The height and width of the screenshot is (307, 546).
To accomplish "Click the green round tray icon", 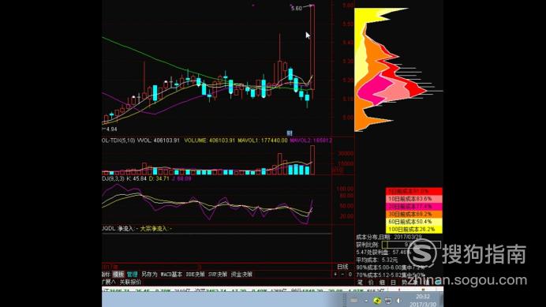I will (377, 301).
